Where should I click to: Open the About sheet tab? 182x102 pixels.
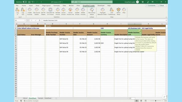click(x=25, y=98)
